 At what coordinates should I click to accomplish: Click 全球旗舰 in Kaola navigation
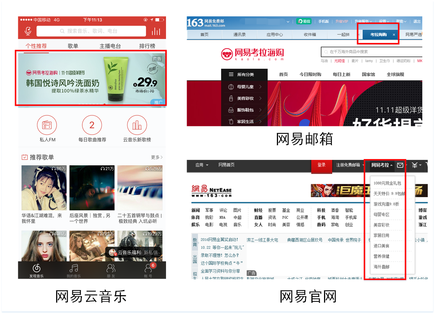[x=395, y=75]
